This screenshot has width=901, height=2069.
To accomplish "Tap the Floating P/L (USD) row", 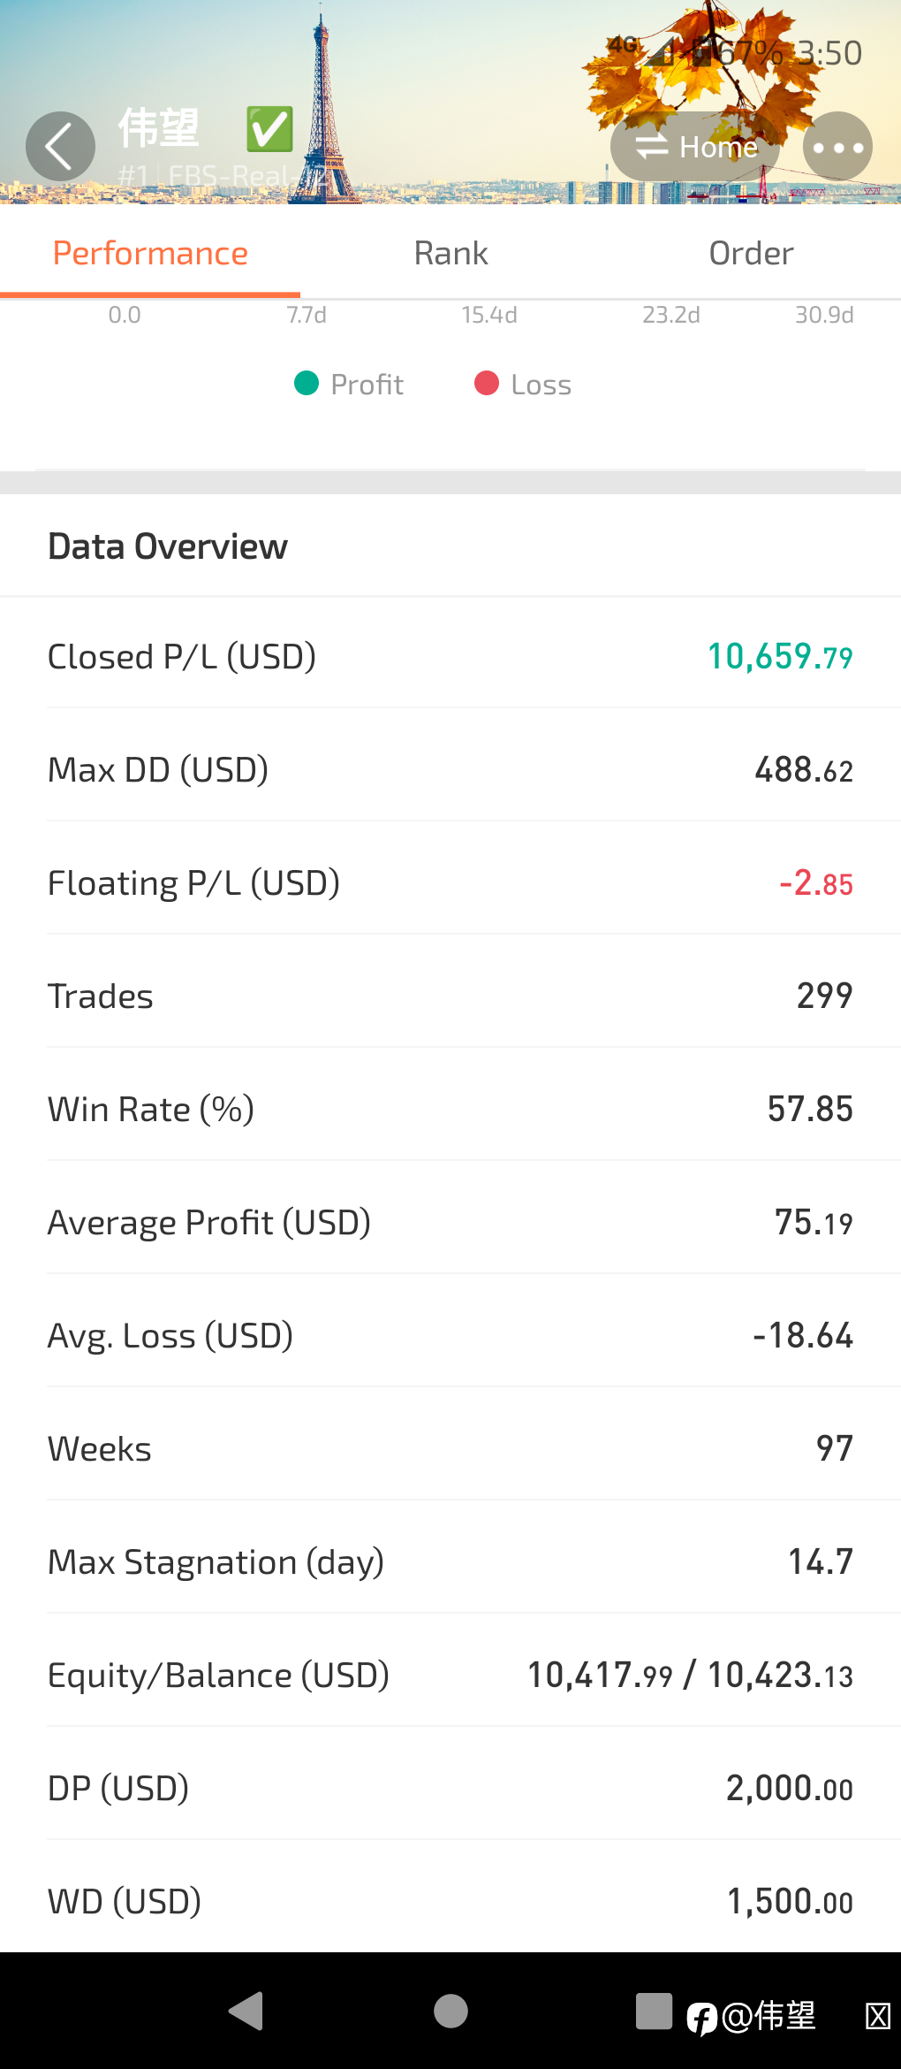I will tap(450, 883).
